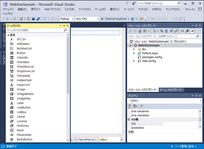Open the デバッグ(D) menu
This screenshot has height=149, width=204.
(x=85, y=9)
